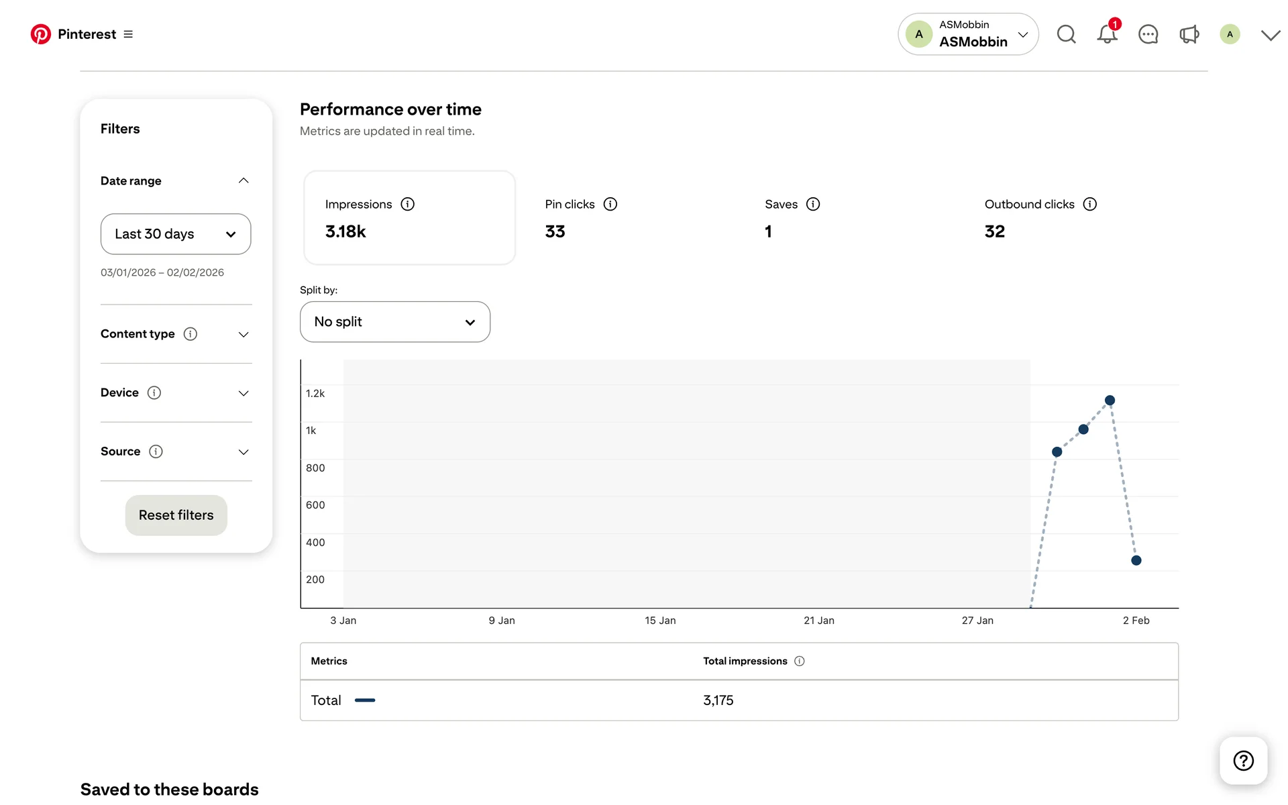The height and width of the screenshot is (805, 1288).
Task: Click the Reset filters button
Action: 176,515
